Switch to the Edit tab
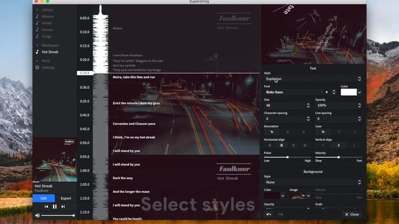399x224 pixels. pyautogui.click(x=44, y=198)
